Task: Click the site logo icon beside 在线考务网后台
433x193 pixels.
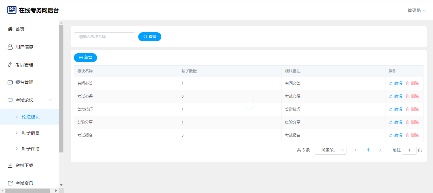Action: 12,10
